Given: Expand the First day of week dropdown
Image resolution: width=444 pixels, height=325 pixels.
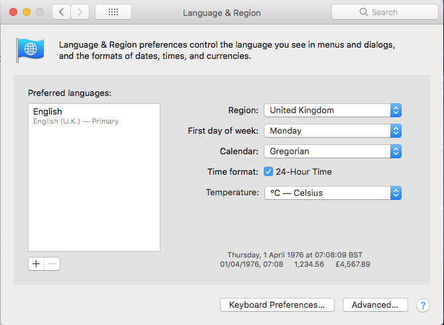Looking at the screenshot, I should [x=333, y=131].
